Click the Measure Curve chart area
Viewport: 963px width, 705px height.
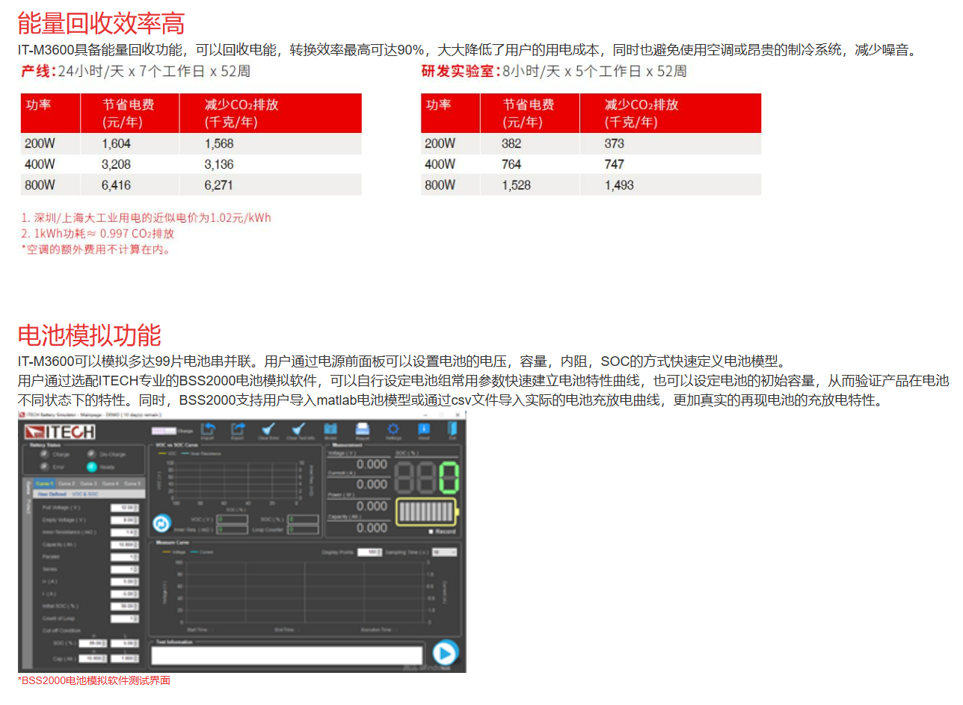click(x=305, y=592)
